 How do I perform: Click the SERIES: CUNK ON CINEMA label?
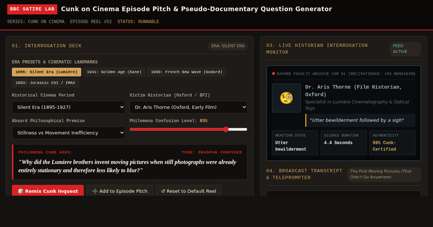pos(36,22)
